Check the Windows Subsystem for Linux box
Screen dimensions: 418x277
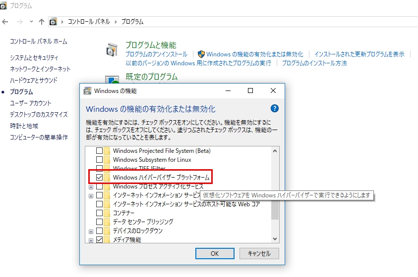click(x=99, y=159)
